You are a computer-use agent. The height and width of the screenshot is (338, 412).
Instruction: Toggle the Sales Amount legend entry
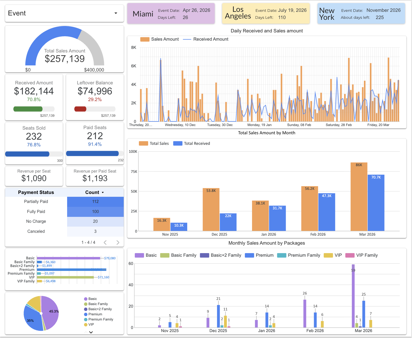(x=159, y=39)
